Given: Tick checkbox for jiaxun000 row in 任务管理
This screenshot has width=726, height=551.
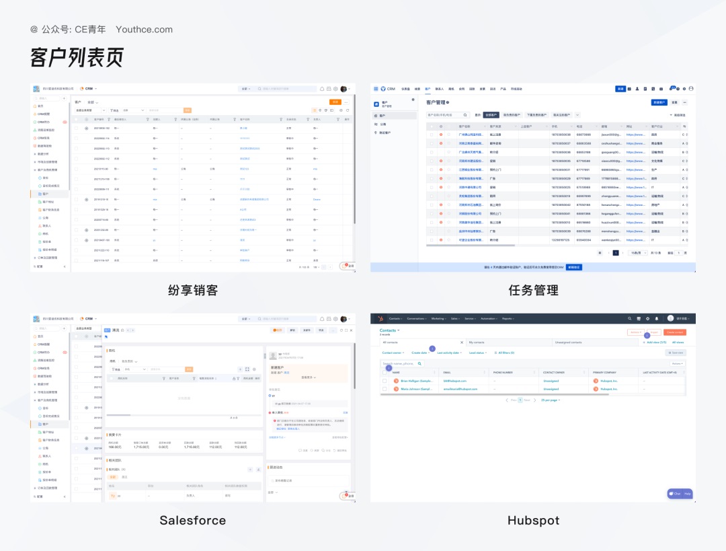Looking at the screenshot, I should (432, 135).
